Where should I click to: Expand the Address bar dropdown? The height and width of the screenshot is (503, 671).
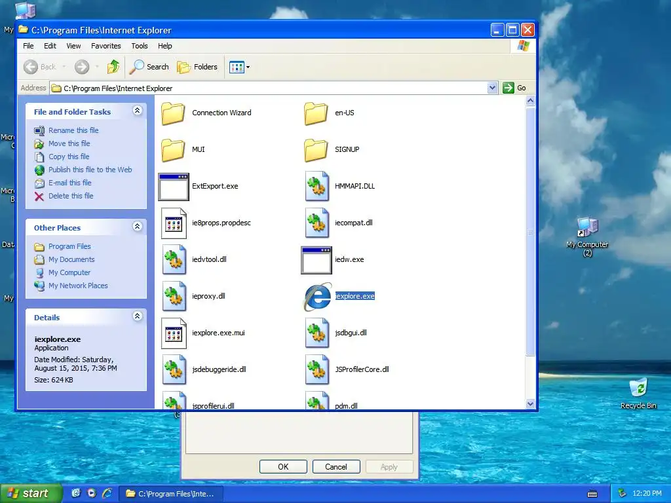[x=493, y=88]
